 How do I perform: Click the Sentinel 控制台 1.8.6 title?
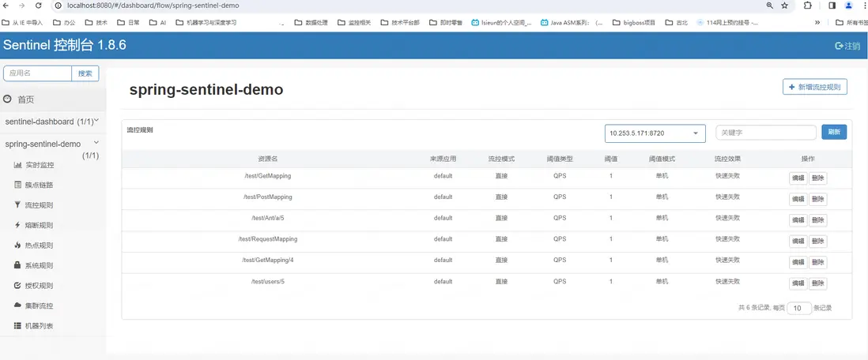pyautogui.click(x=65, y=45)
